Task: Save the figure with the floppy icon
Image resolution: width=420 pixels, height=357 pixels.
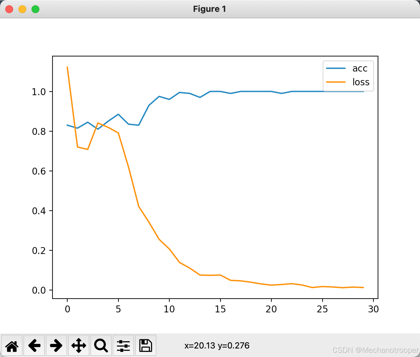Action: (x=146, y=345)
